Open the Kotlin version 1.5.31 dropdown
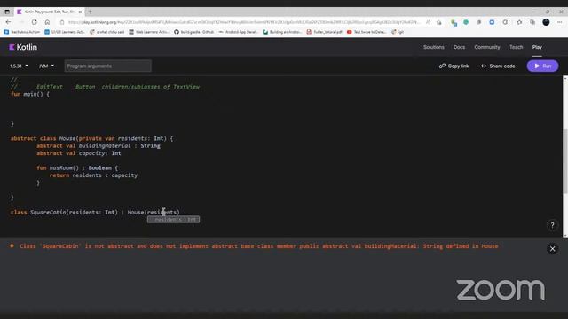568x319 pixels. pyautogui.click(x=19, y=66)
